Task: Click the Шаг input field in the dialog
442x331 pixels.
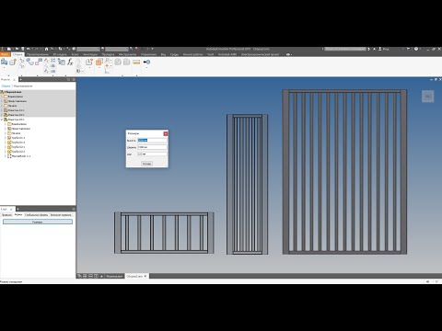Action: pyautogui.click(x=152, y=154)
